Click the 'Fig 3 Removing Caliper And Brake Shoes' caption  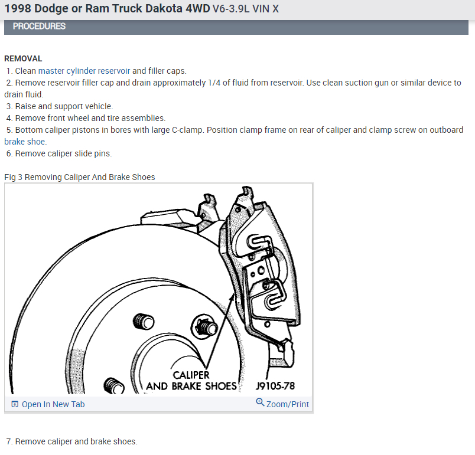click(x=80, y=177)
